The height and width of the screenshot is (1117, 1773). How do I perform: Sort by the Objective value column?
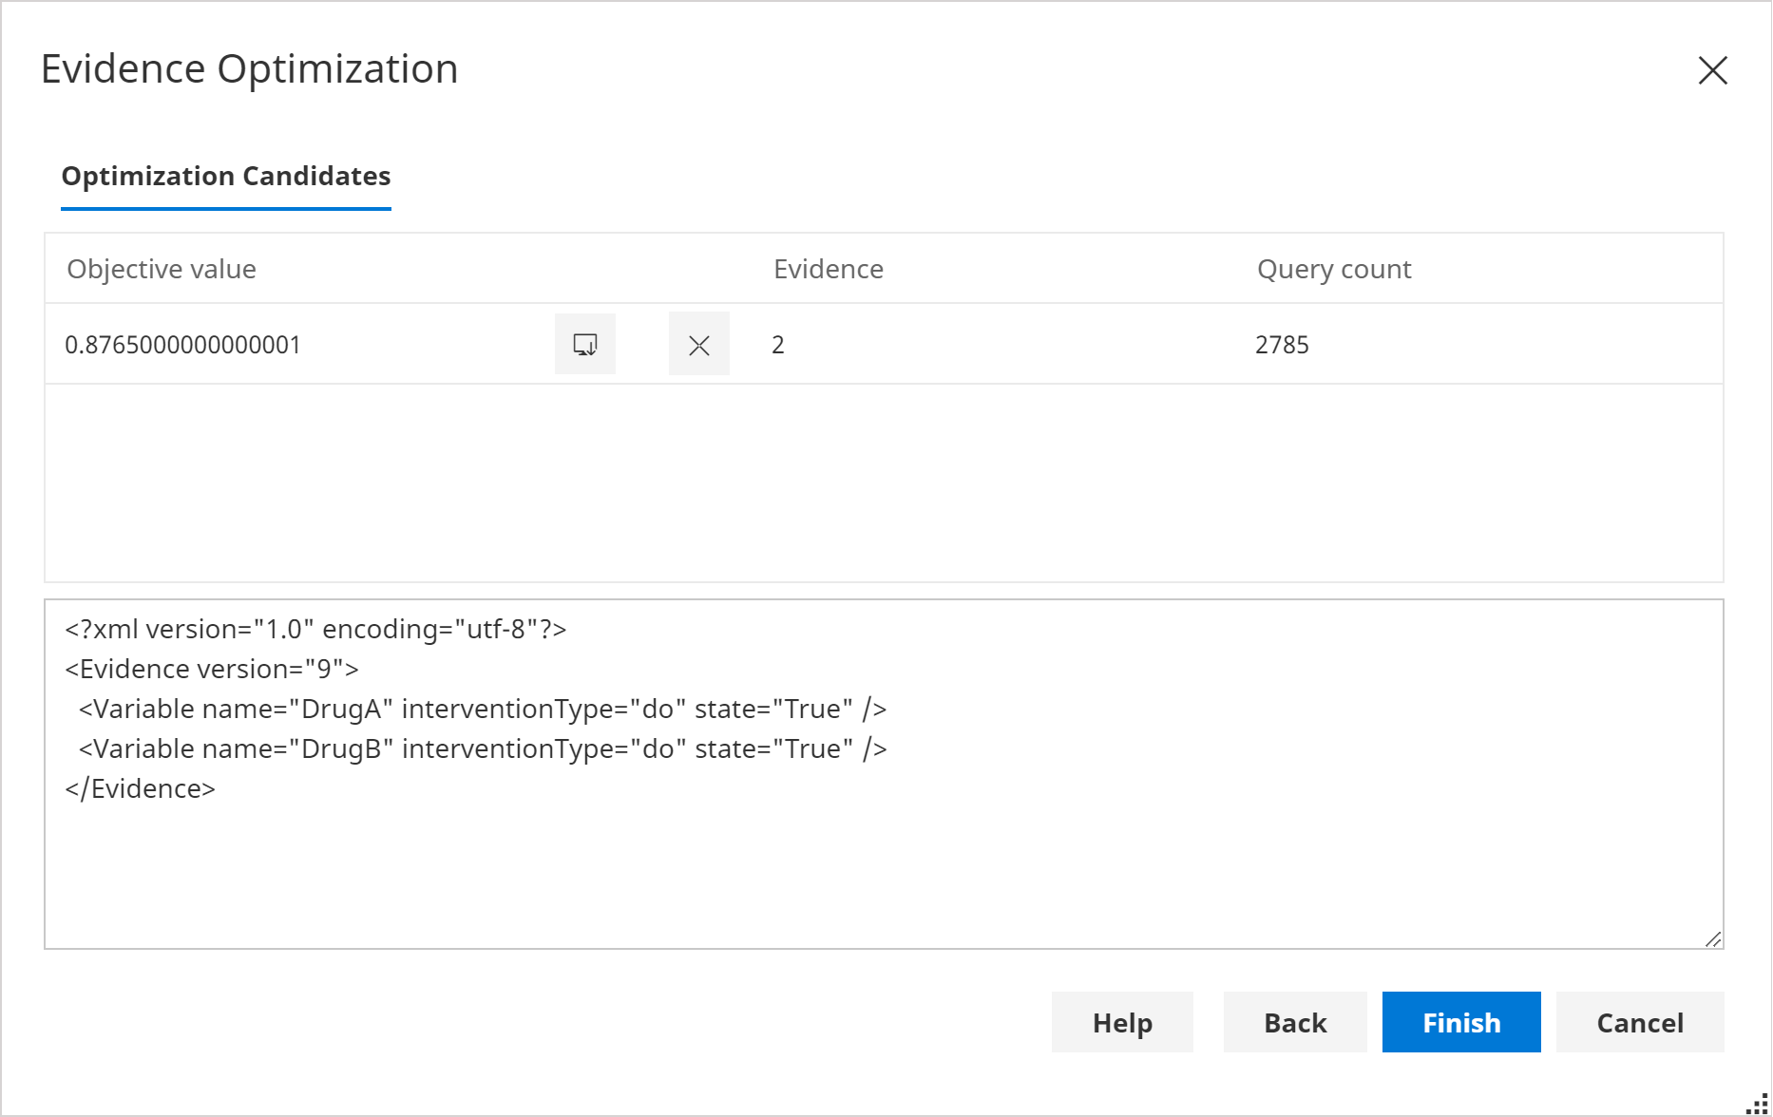point(161,269)
